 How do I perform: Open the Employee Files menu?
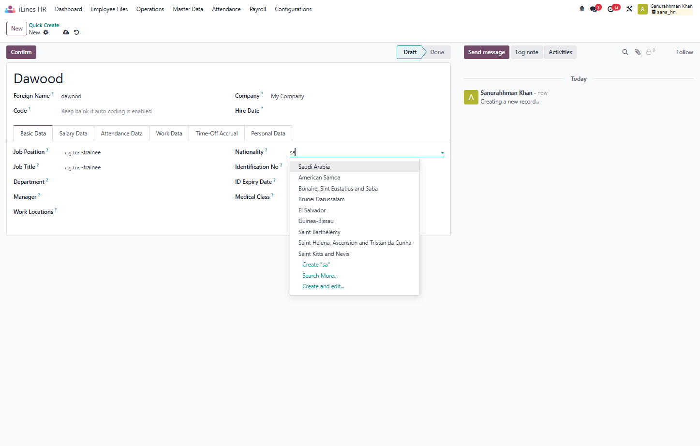(109, 9)
